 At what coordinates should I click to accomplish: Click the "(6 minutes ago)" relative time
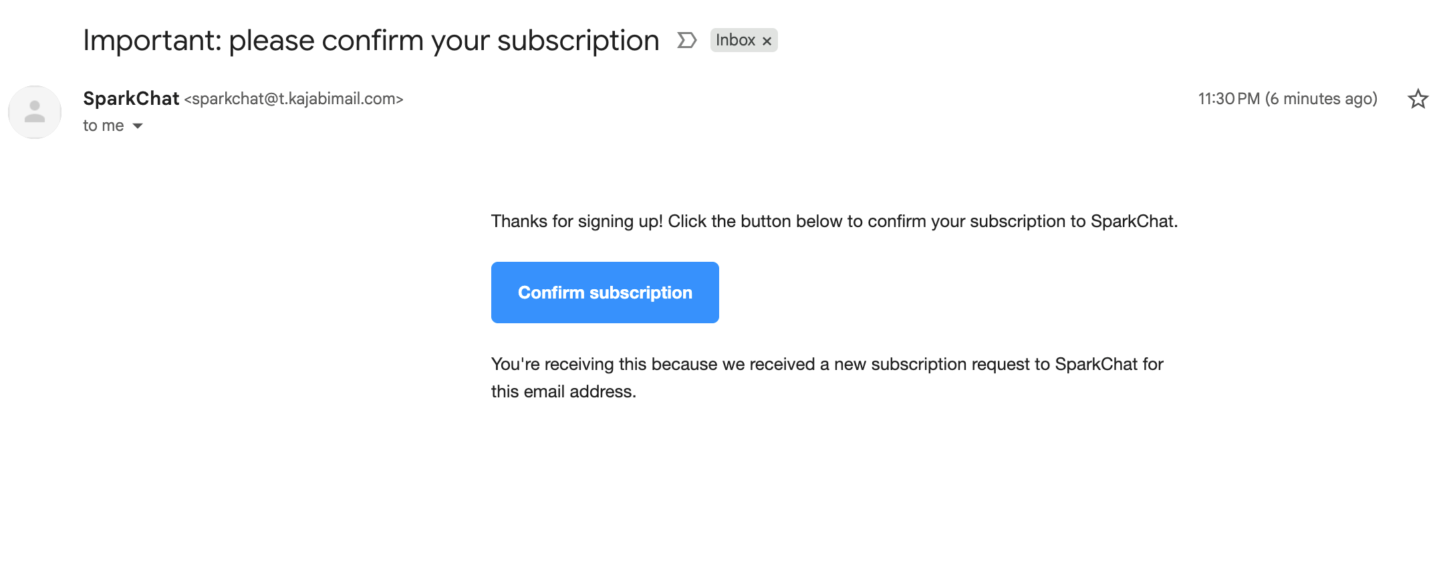(1321, 99)
